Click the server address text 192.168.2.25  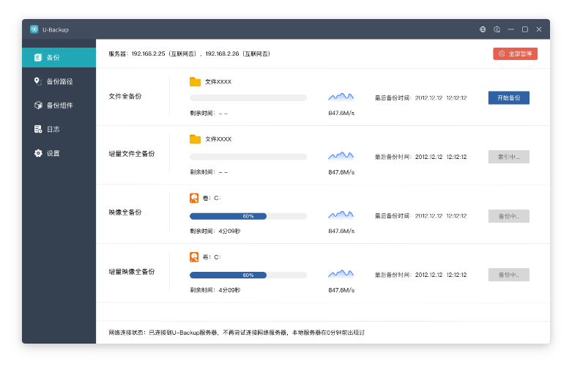148,53
